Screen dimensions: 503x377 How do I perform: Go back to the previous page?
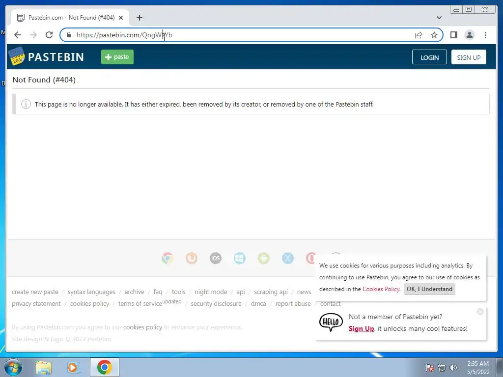tap(18, 35)
